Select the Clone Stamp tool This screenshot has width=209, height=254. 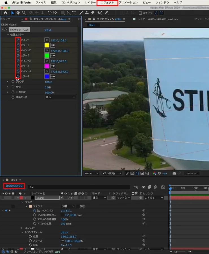click(x=87, y=13)
